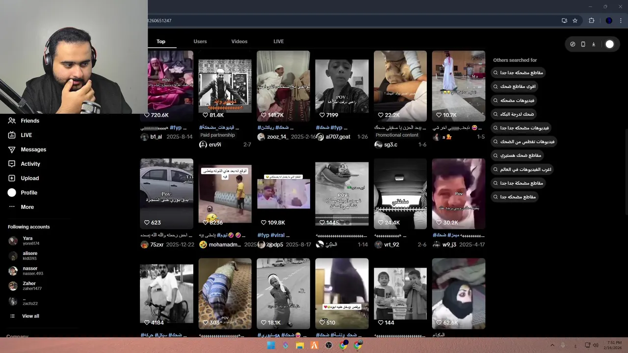
Task: Click the download desktop app icon
Action: [x=593, y=44]
